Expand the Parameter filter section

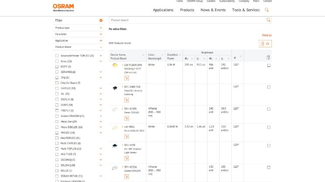pos(101,34)
